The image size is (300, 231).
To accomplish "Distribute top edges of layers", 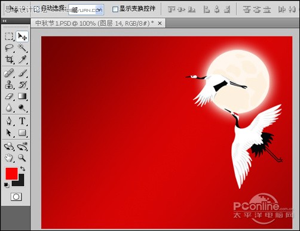I will click(247, 9).
